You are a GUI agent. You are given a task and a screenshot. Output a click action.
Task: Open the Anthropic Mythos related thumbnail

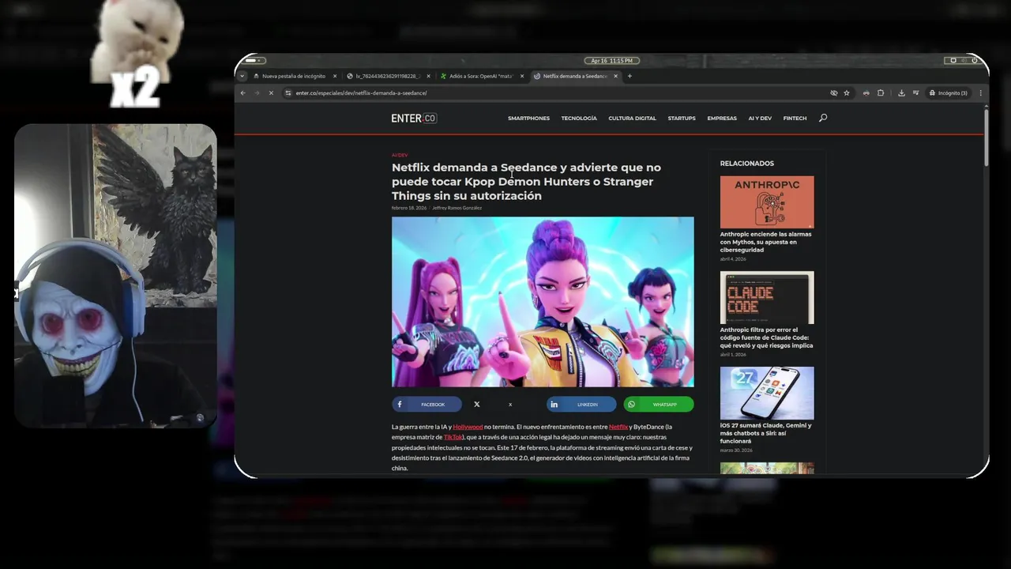pyautogui.click(x=767, y=202)
